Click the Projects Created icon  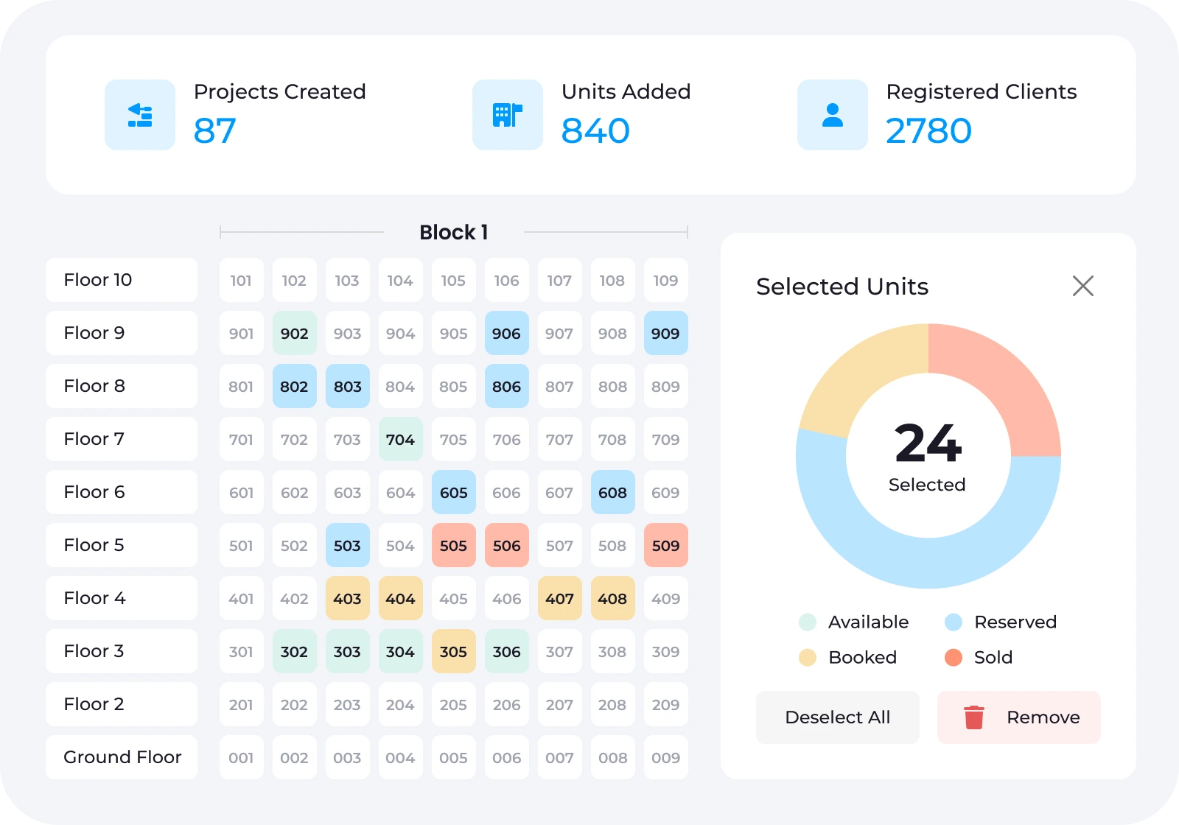[x=140, y=115]
